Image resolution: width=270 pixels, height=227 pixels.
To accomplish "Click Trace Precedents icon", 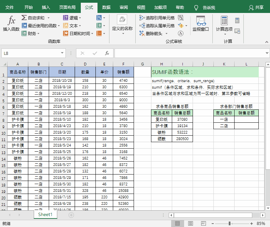I will [142, 18].
